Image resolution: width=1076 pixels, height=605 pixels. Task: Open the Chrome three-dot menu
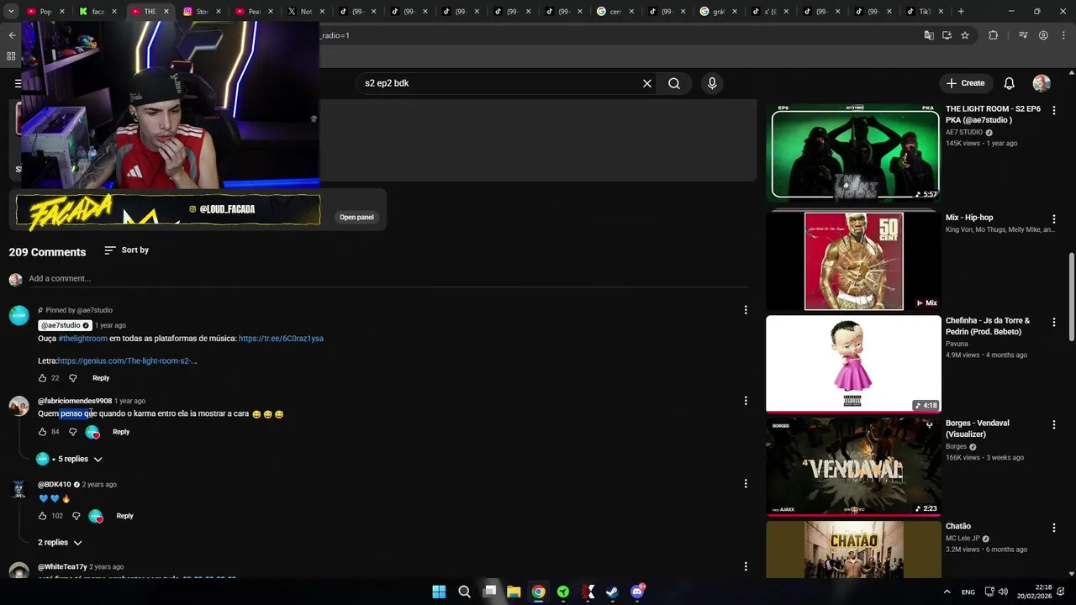tap(1063, 35)
